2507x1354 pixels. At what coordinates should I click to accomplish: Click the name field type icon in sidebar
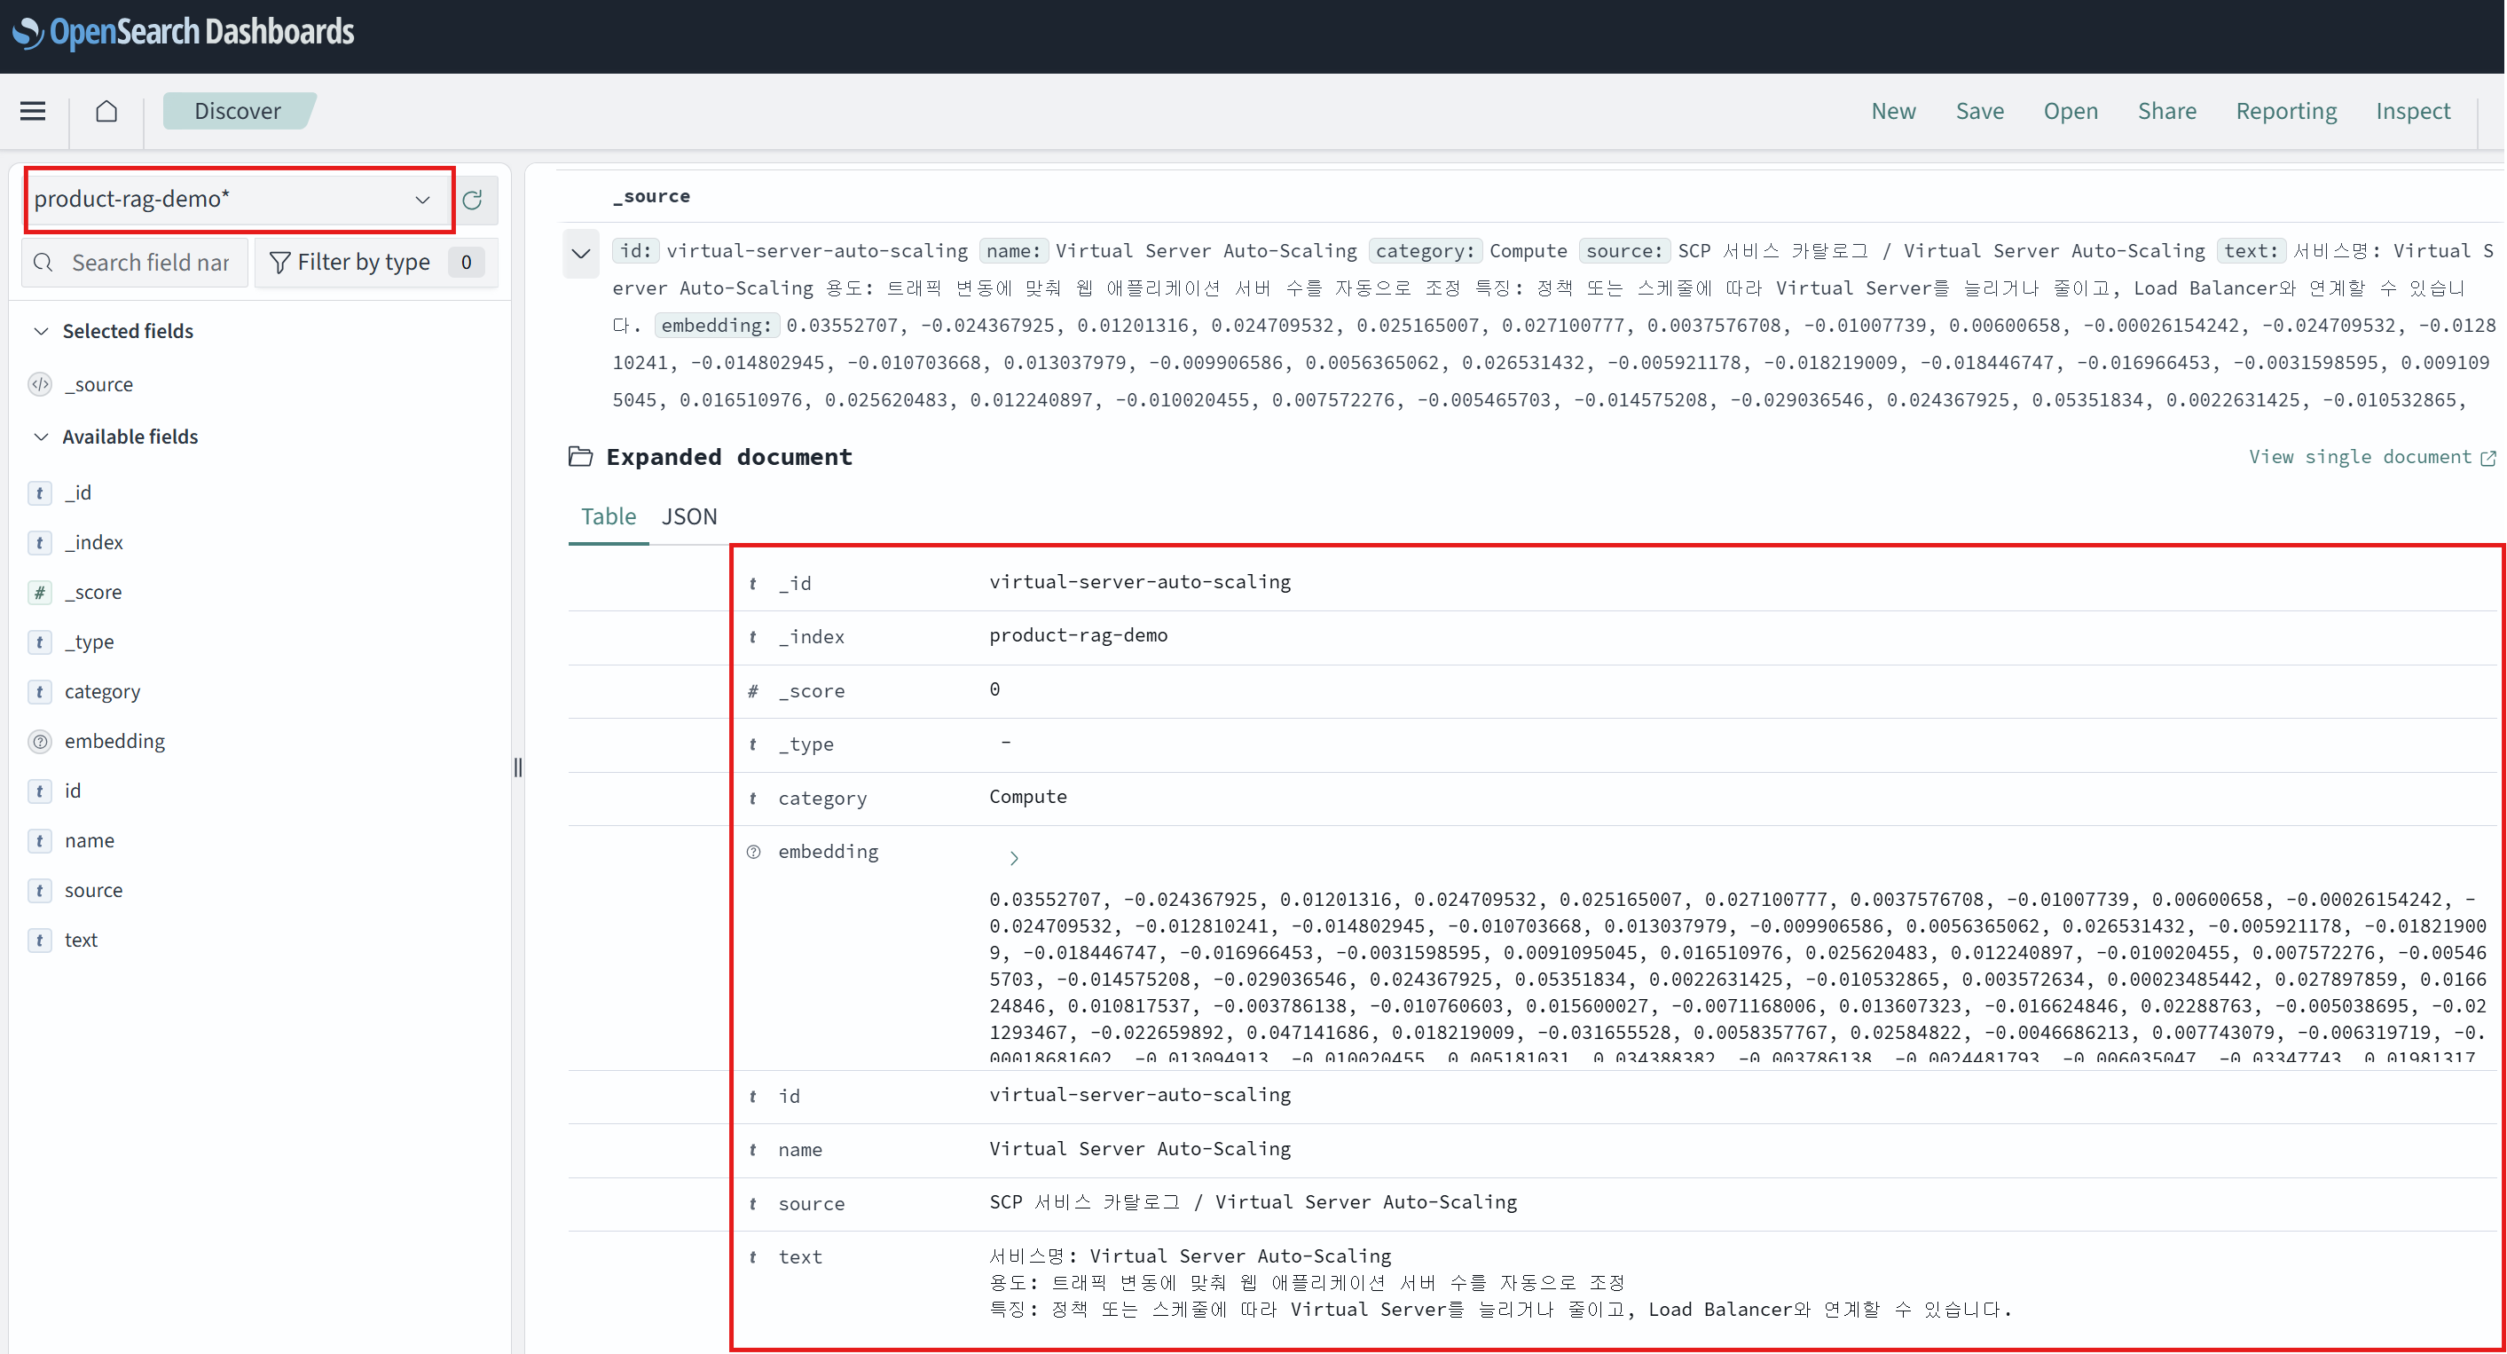40,841
